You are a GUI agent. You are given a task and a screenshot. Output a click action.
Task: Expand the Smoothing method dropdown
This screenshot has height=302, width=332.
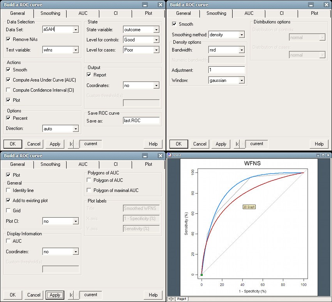click(x=241, y=35)
